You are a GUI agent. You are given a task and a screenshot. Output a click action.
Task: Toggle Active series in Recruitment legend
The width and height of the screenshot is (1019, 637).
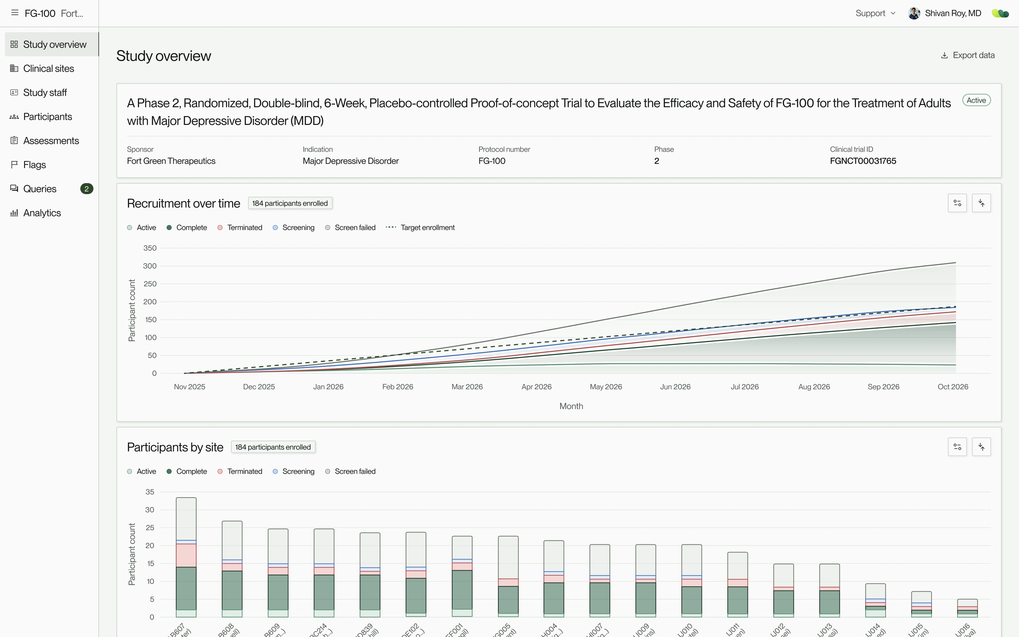click(142, 228)
